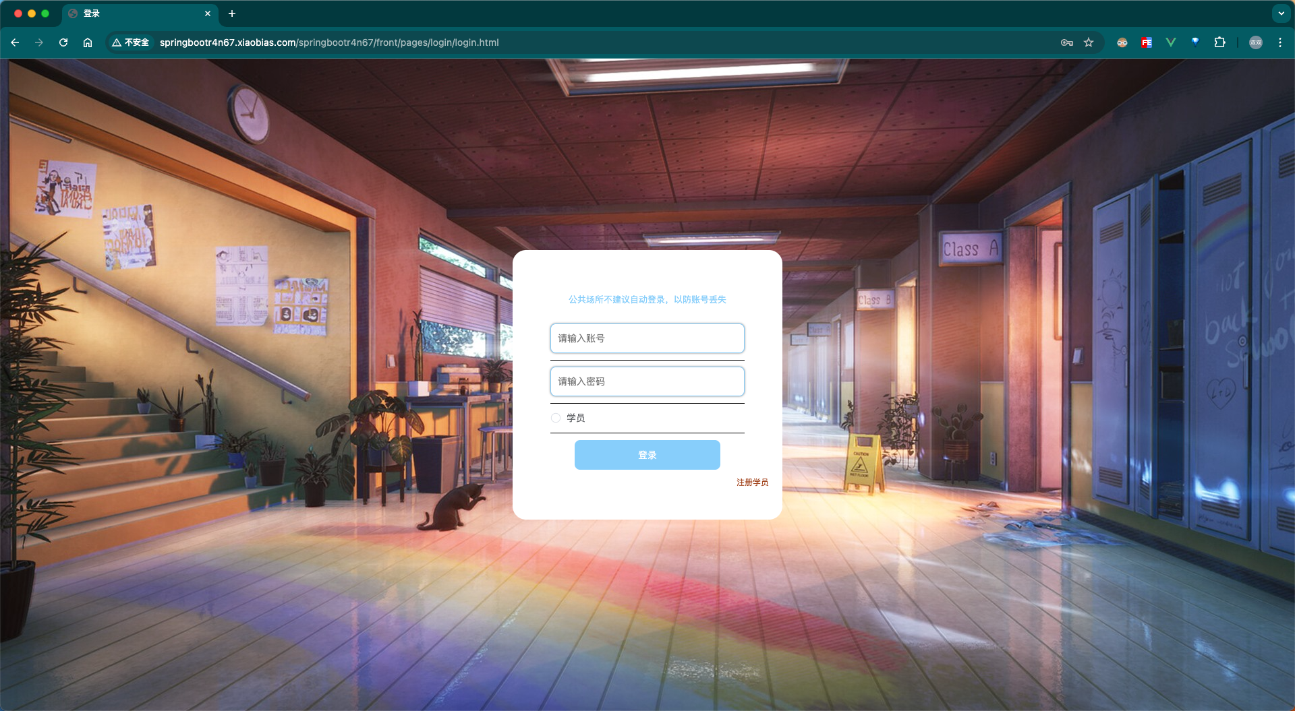The height and width of the screenshot is (711, 1295).
Task: Open the blue gem extension
Action: click(1195, 42)
